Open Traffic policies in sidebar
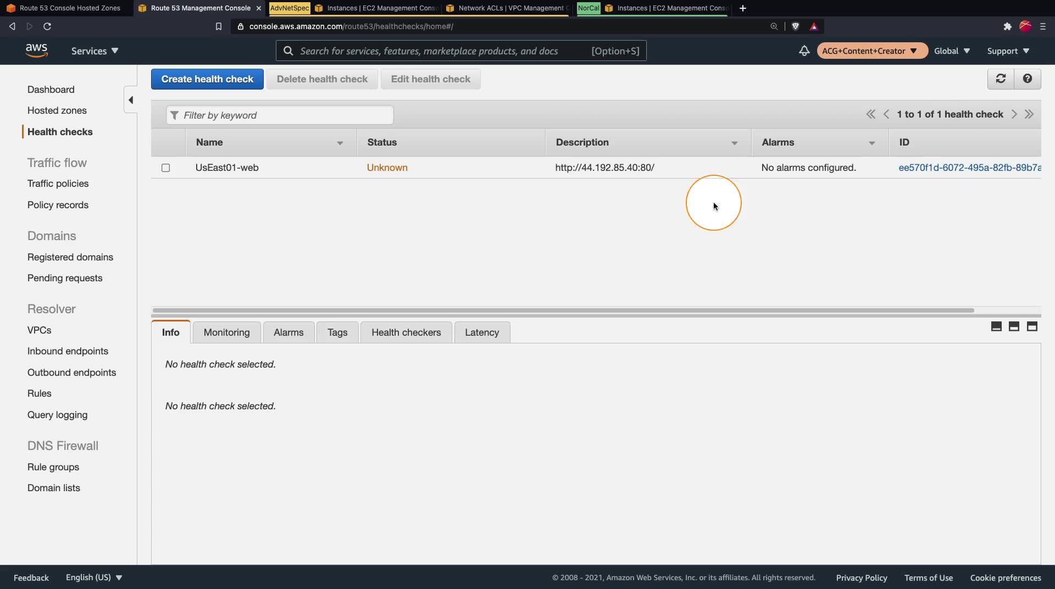The height and width of the screenshot is (589, 1055). pyautogui.click(x=58, y=184)
